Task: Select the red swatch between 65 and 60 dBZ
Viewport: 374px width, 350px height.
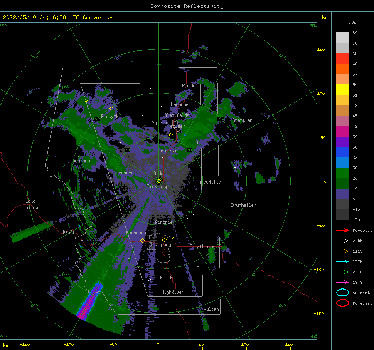Action: [342, 59]
